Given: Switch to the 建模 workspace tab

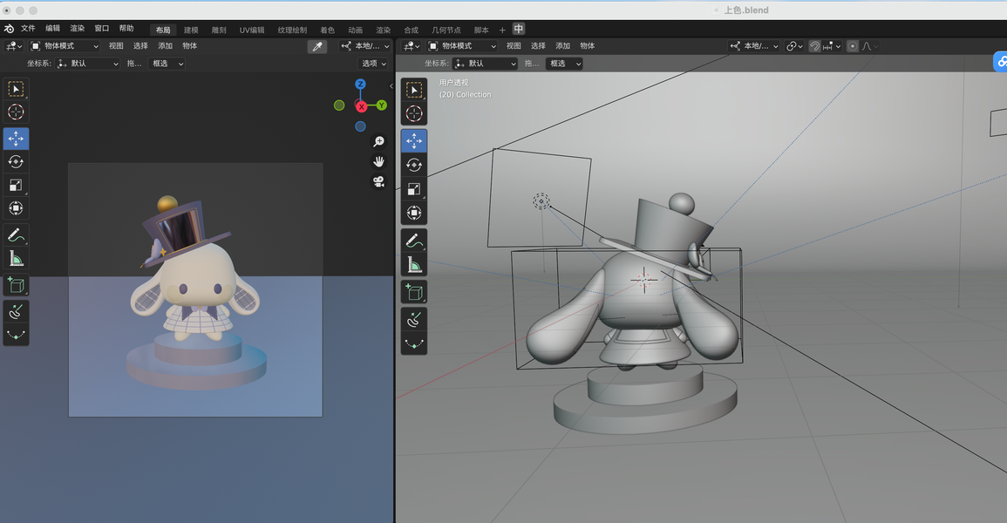Looking at the screenshot, I should [x=192, y=31].
